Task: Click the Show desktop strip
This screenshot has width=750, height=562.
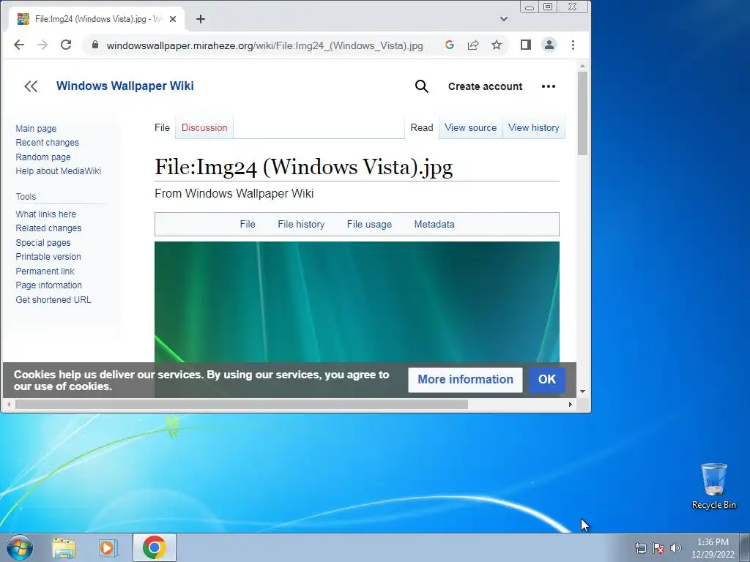Action: tap(745, 547)
